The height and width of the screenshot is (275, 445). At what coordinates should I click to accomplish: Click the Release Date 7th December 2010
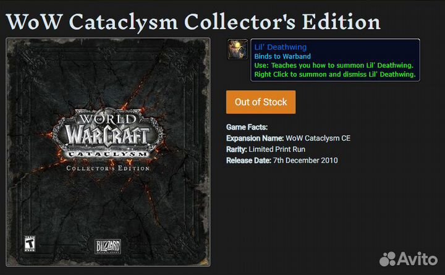pos(282,160)
